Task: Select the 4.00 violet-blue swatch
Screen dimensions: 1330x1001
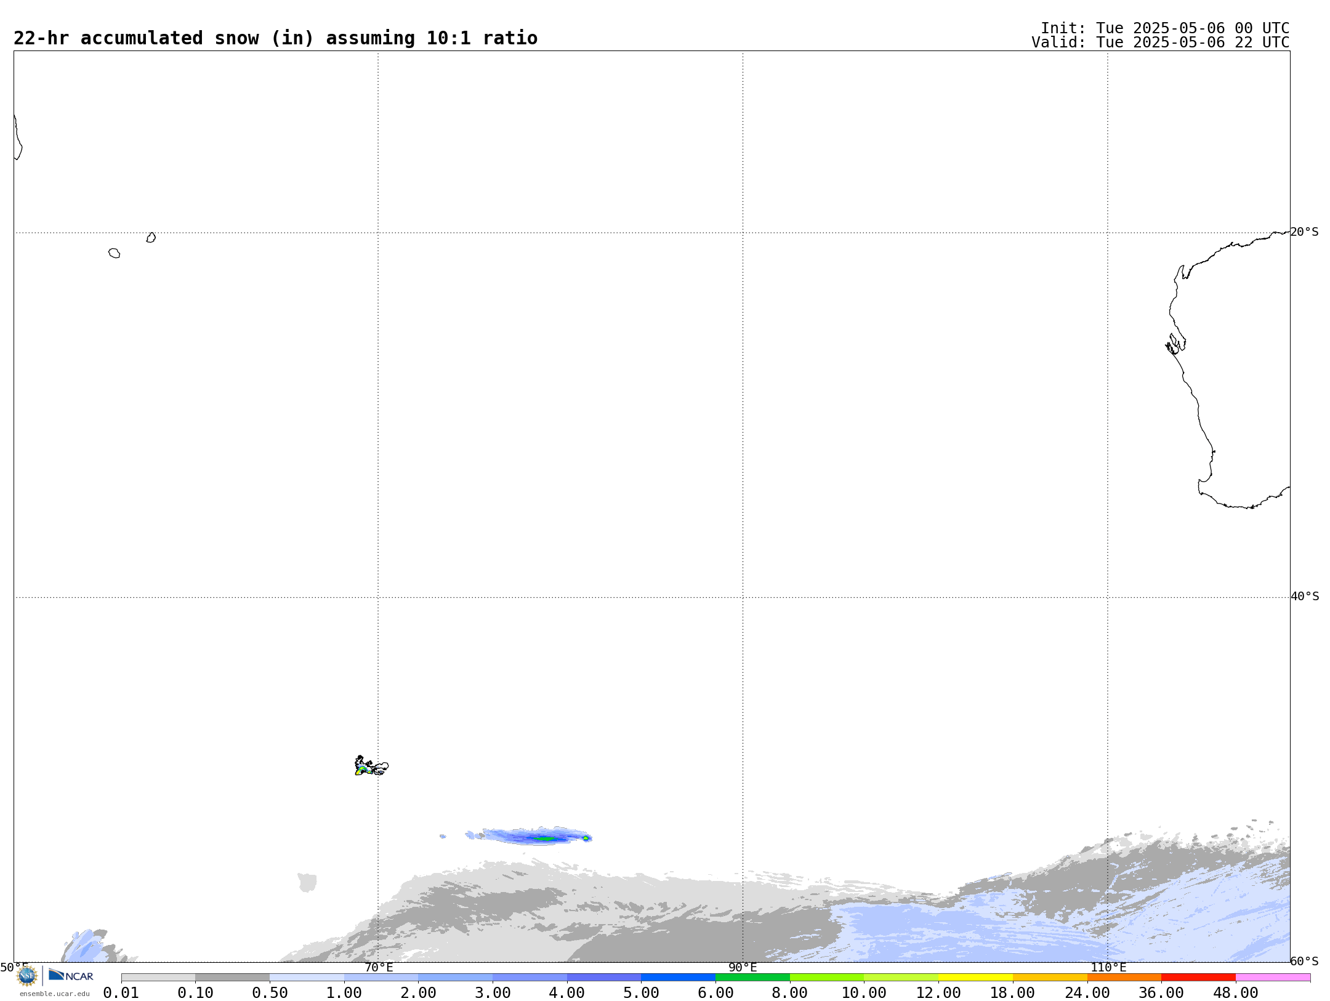Action: pyautogui.click(x=604, y=978)
